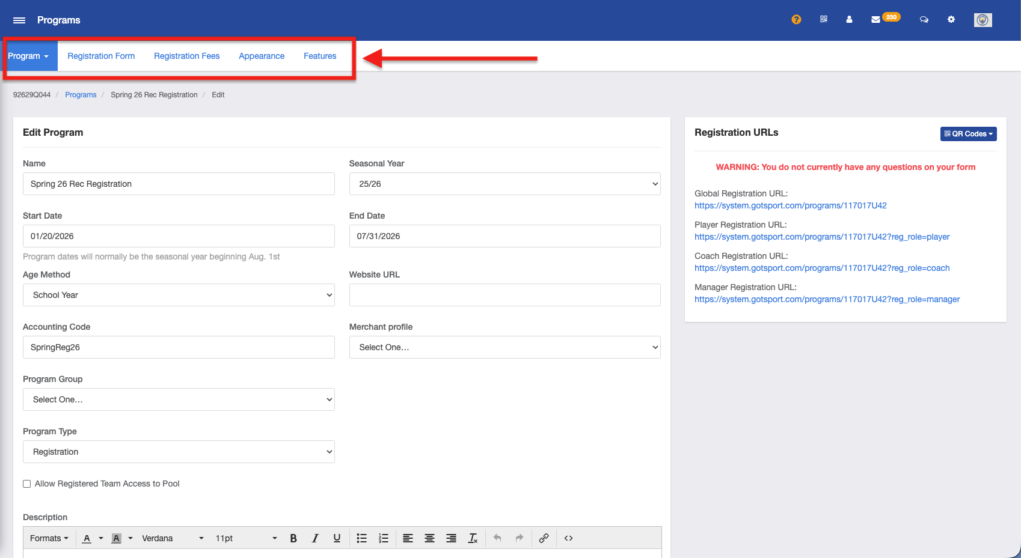Screen dimensions: 1021x558
Task: Open the hamburger menu beside Programs
Action: point(19,20)
